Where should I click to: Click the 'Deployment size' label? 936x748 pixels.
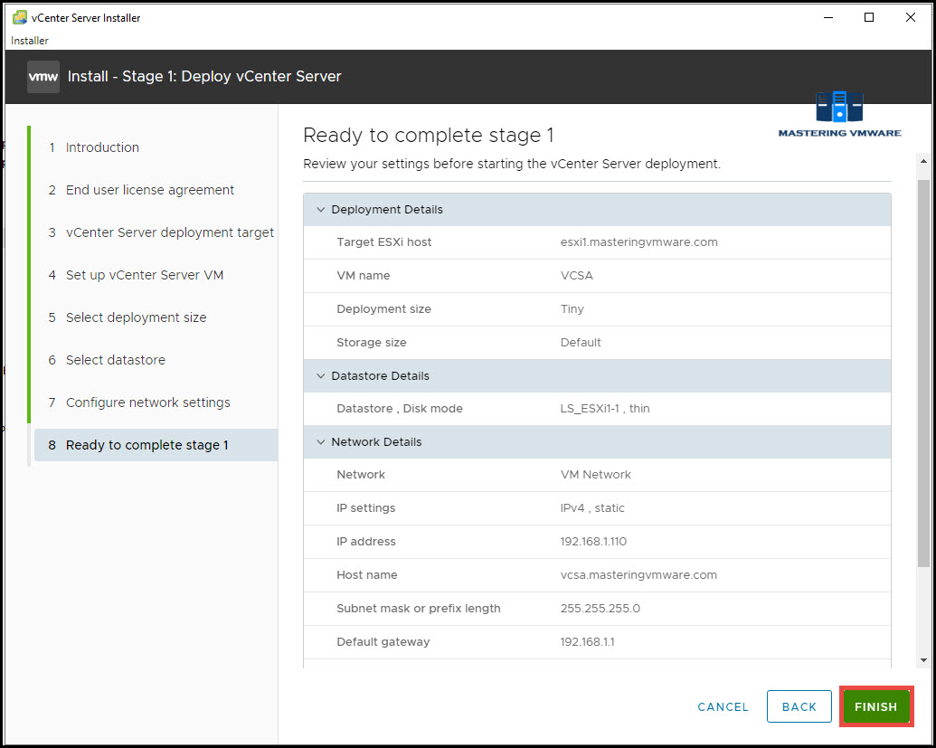click(x=383, y=309)
